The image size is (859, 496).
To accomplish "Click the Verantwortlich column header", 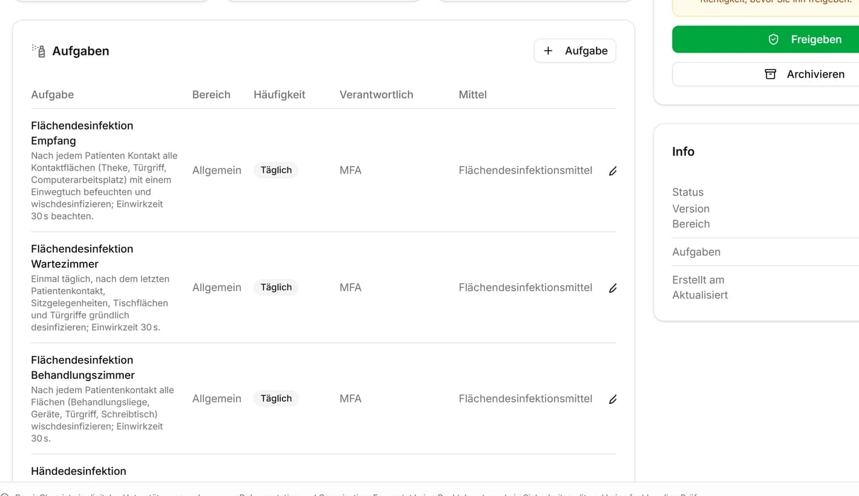I will click(x=376, y=94).
